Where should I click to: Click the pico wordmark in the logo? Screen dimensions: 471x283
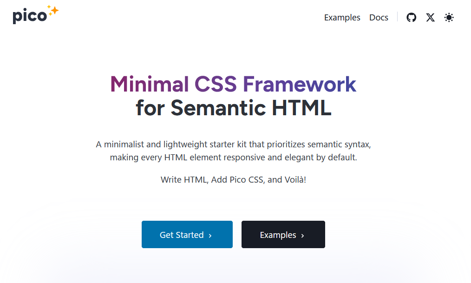tap(30, 16)
